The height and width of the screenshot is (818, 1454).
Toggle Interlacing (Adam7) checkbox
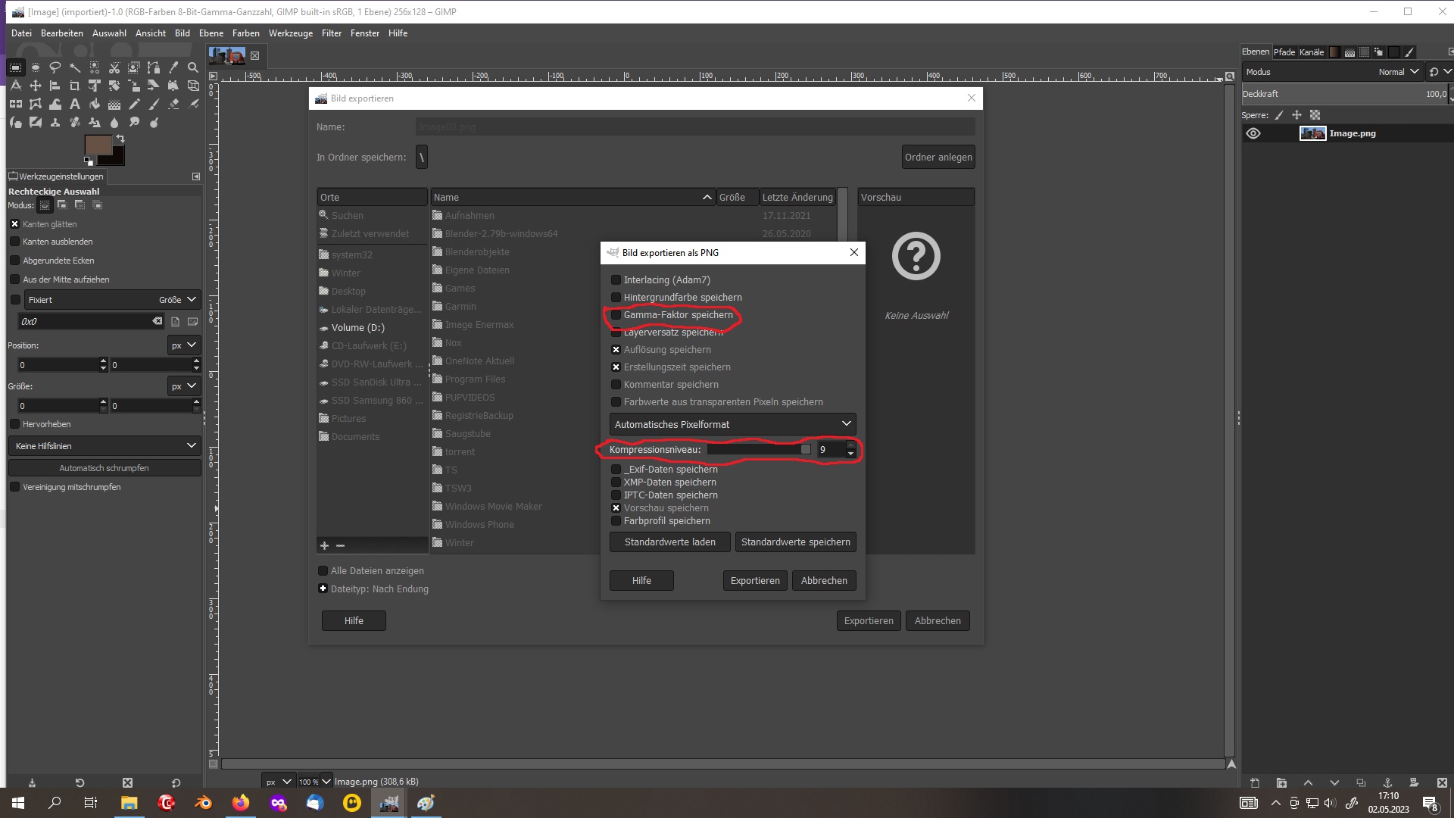click(x=616, y=280)
